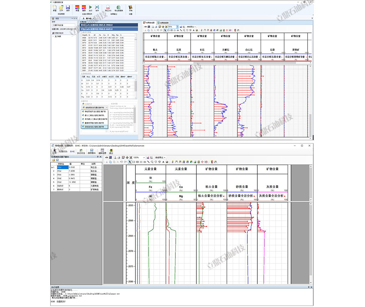The image size is (365, 307).
Task: Pick text annotation A tool in bottom toolbar
Action: (x=163, y=162)
